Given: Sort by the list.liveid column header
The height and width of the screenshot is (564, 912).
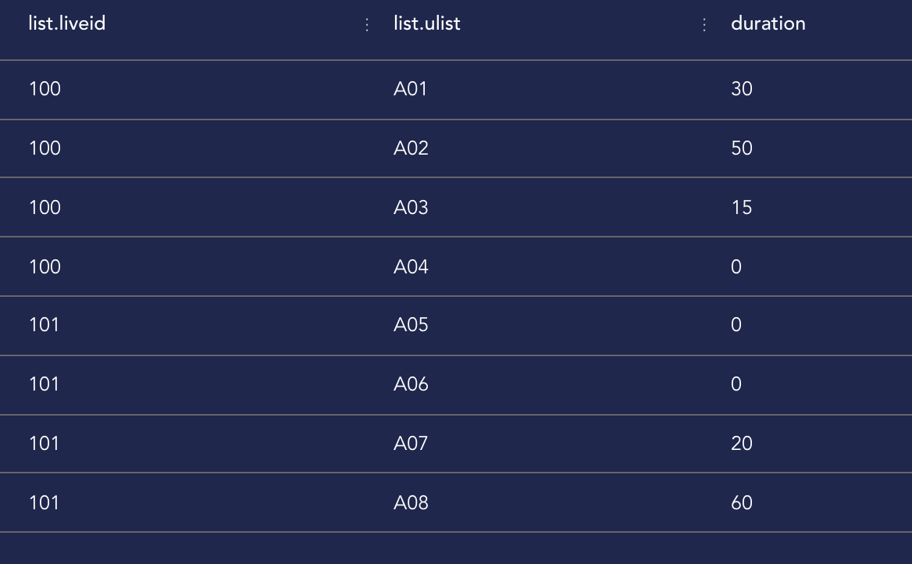Looking at the screenshot, I should tap(67, 23).
